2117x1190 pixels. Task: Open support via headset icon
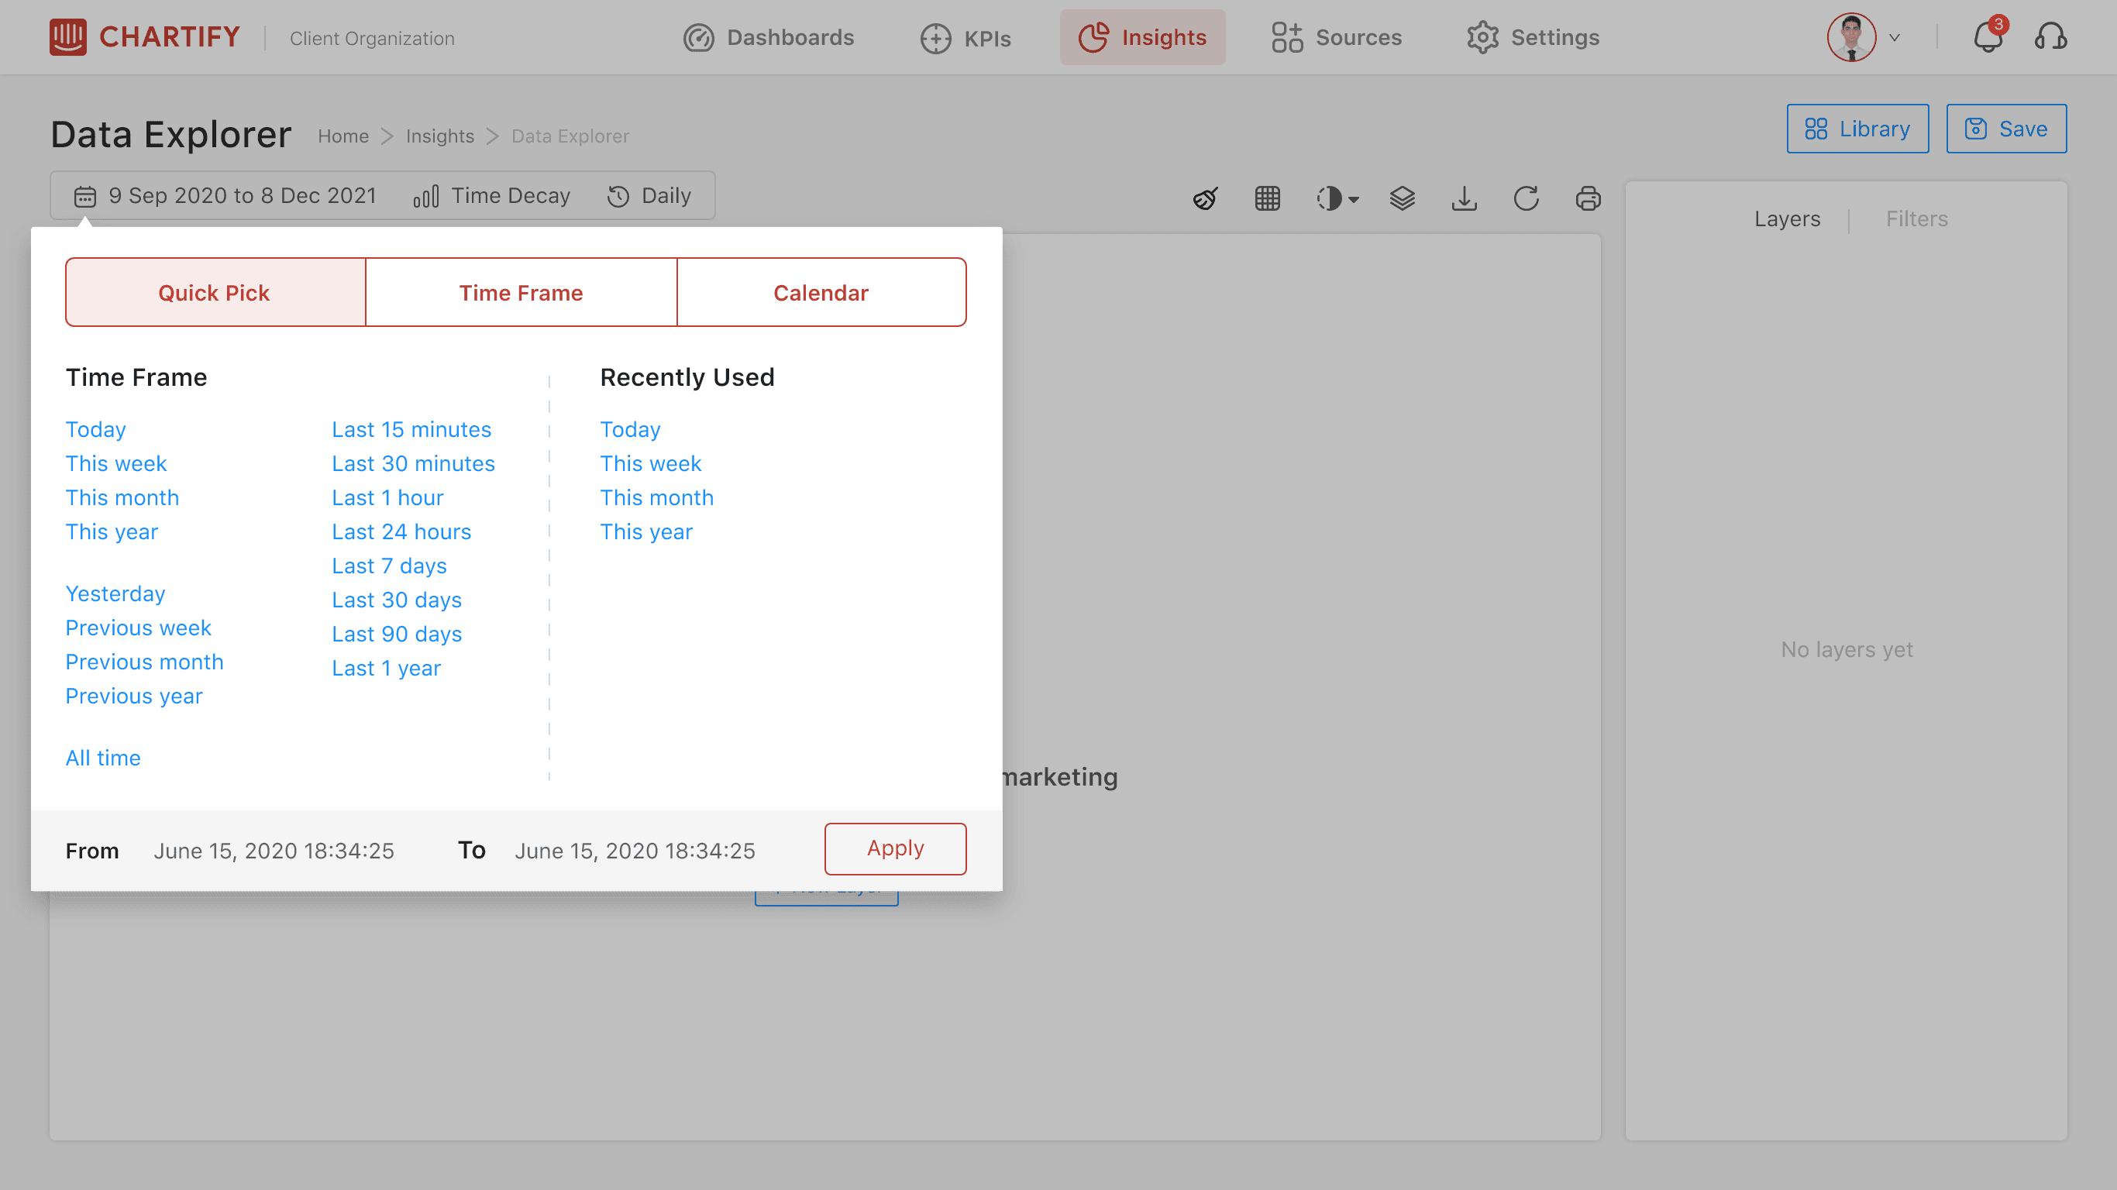pos(2050,37)
